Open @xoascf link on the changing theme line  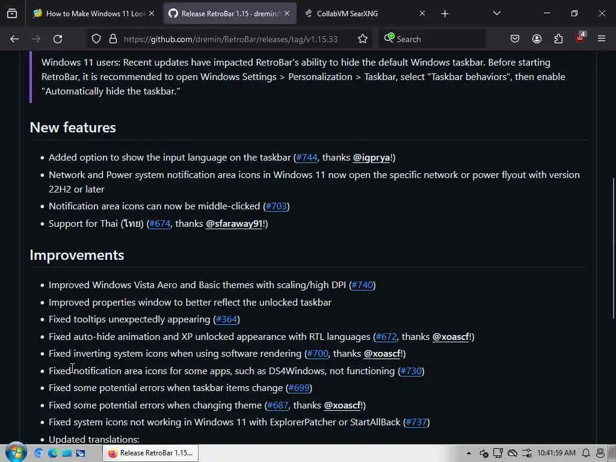(342, 405)
